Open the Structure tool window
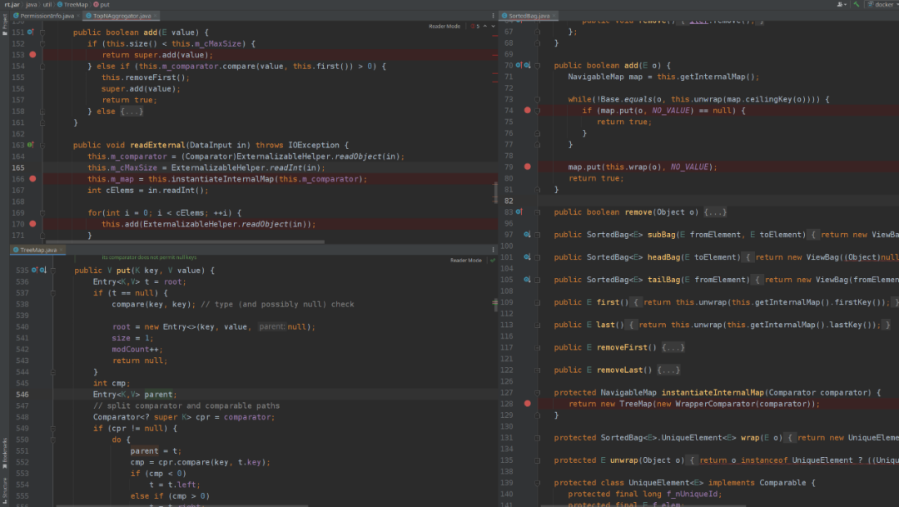The height and width of the screenshot is (507, 899). pos(4,491)
